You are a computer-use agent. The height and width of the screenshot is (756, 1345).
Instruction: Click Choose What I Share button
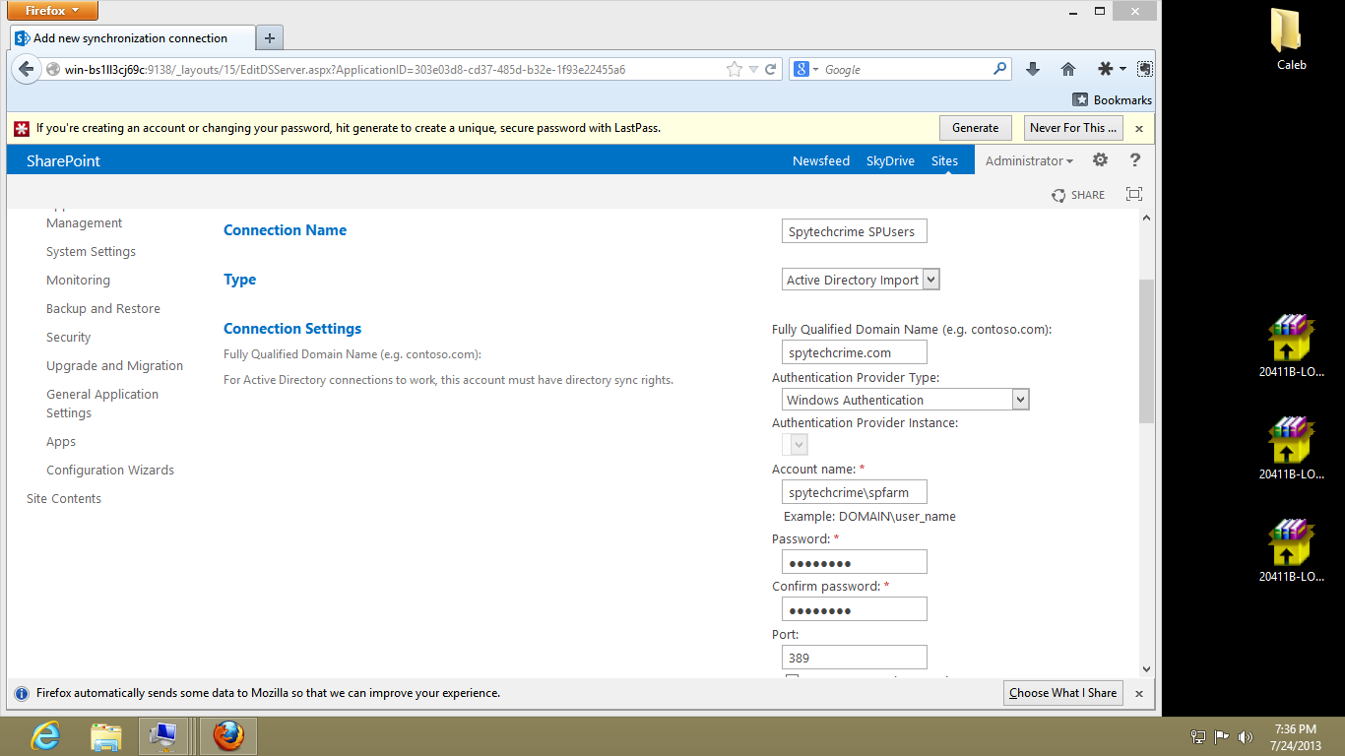click(1062, 693)
